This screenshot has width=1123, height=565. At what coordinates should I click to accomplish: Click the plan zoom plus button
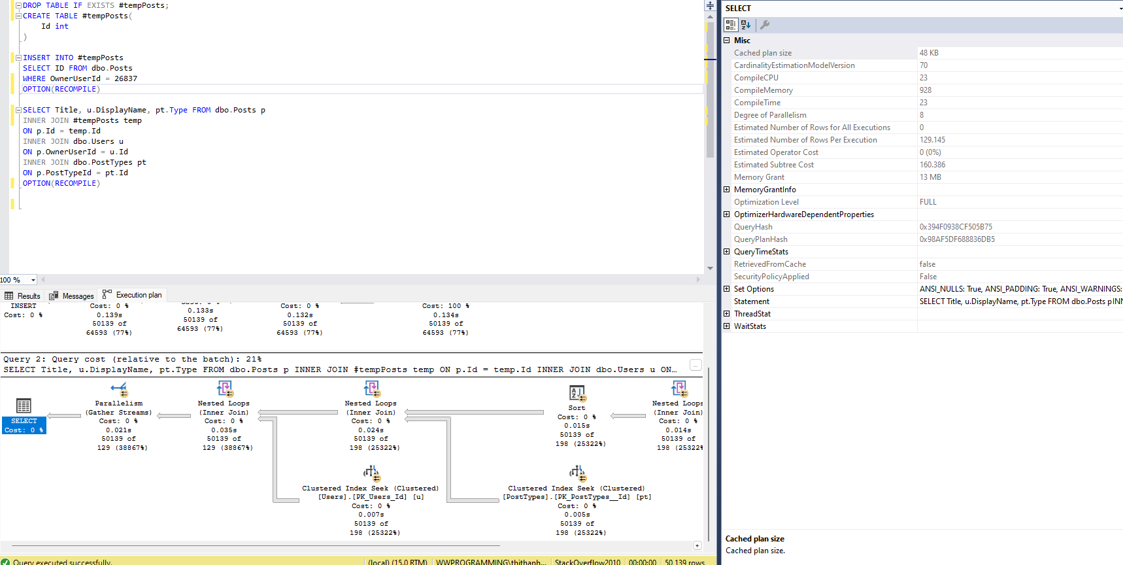tap(697, 545)
